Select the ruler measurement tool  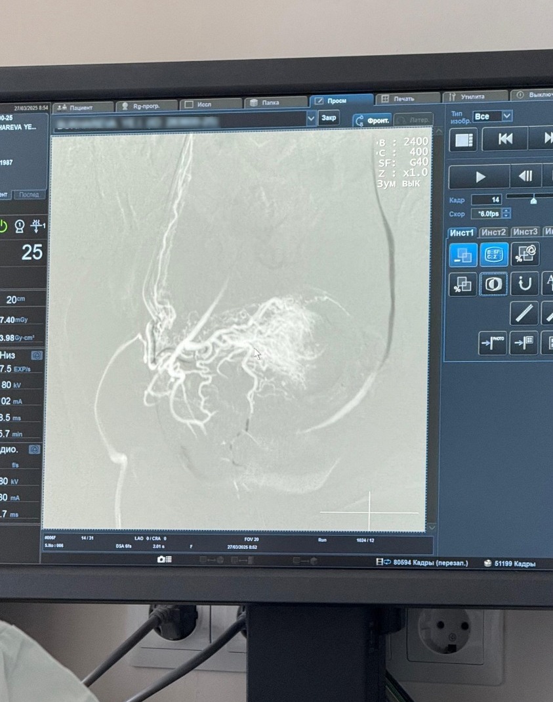point(524,313)
